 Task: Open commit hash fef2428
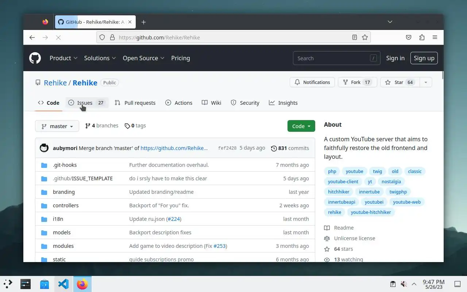click(x=227, y=148)
